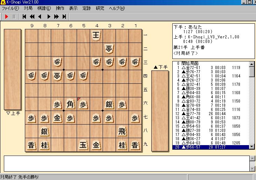Fast-forward several moves with double-right arrows
Screen dimensions: 256x180
(x=56, y=17)
